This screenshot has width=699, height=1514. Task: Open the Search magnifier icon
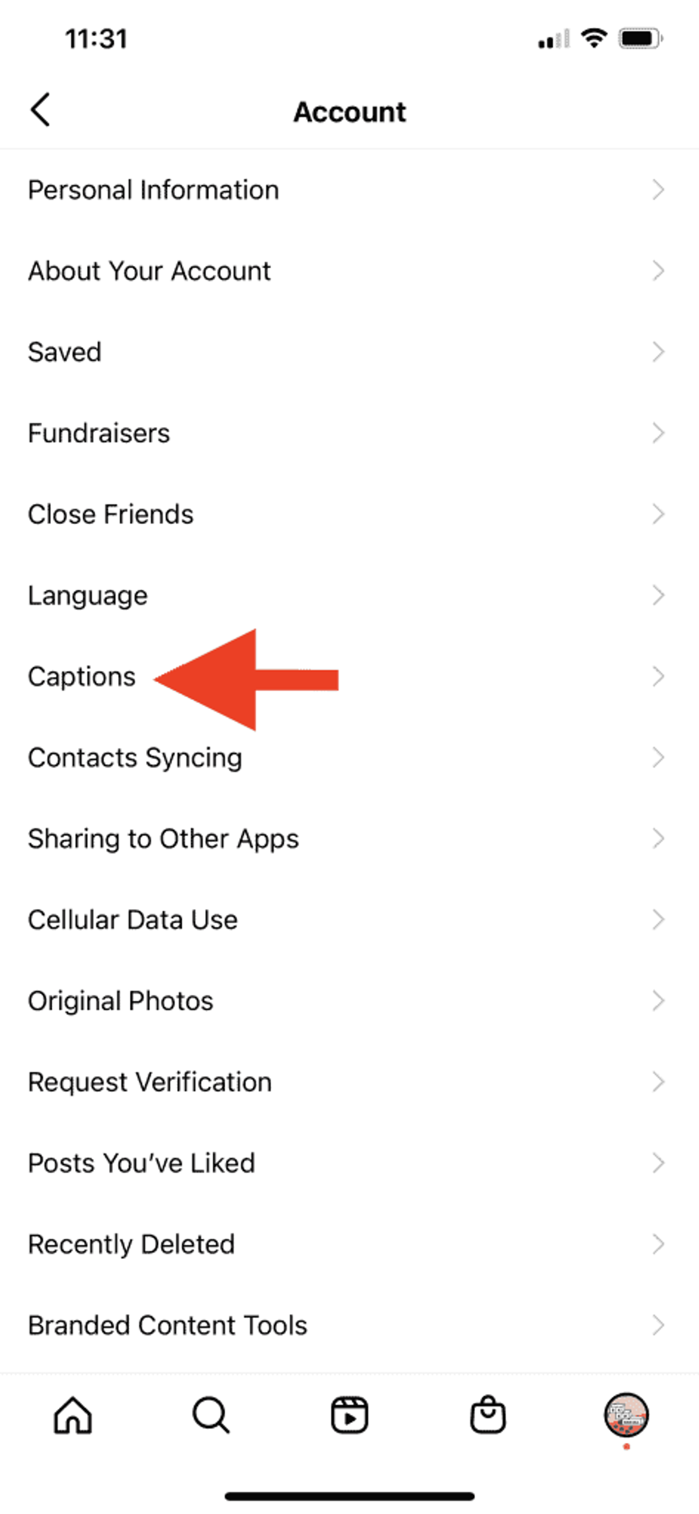pos(211,1415)
